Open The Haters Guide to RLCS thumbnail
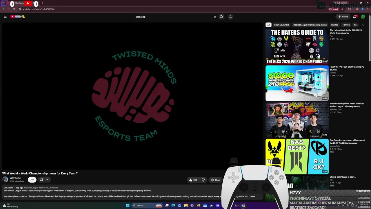Image resolution: width=371 pixels, height=209 pixels. pyautogui.click(x=297, y=46)
